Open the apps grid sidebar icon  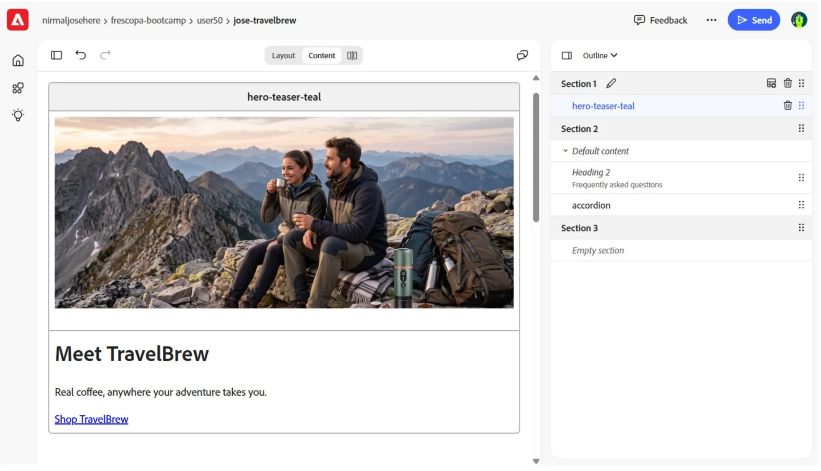point(18,88)
